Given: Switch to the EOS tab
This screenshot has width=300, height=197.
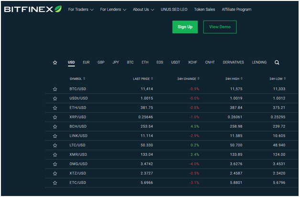Looking at the screenshot, I should 160,62.
